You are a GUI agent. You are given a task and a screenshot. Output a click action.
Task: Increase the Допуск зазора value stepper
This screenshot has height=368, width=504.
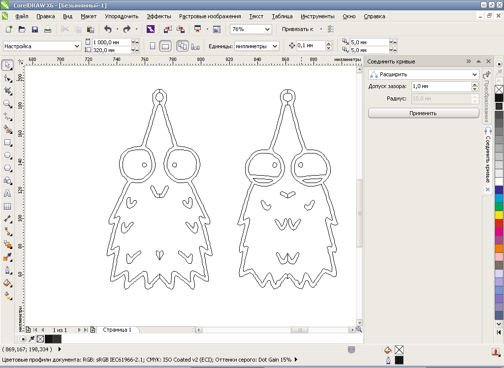coord(475,84)
